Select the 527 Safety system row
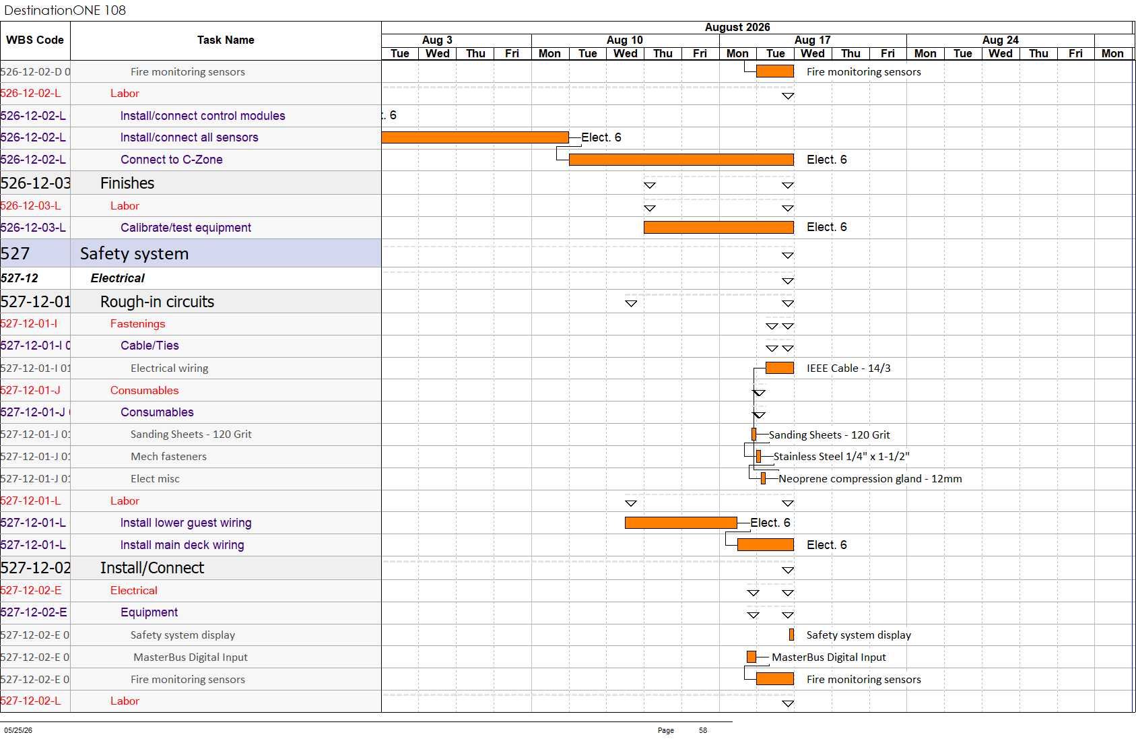Screen dimensions: 1136x739 tap(191, 253)
